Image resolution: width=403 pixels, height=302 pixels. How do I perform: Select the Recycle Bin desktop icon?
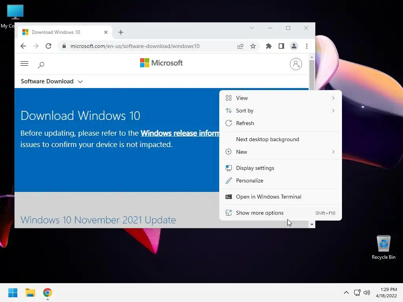tap(383, 247)
